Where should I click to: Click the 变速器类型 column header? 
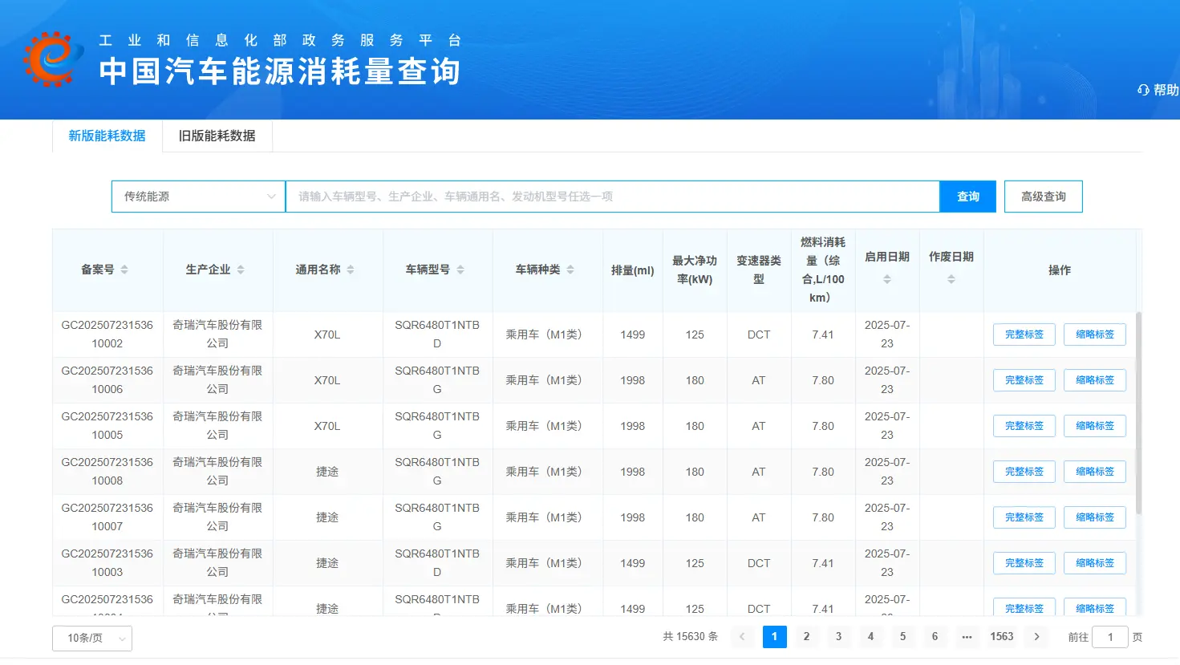759,270
